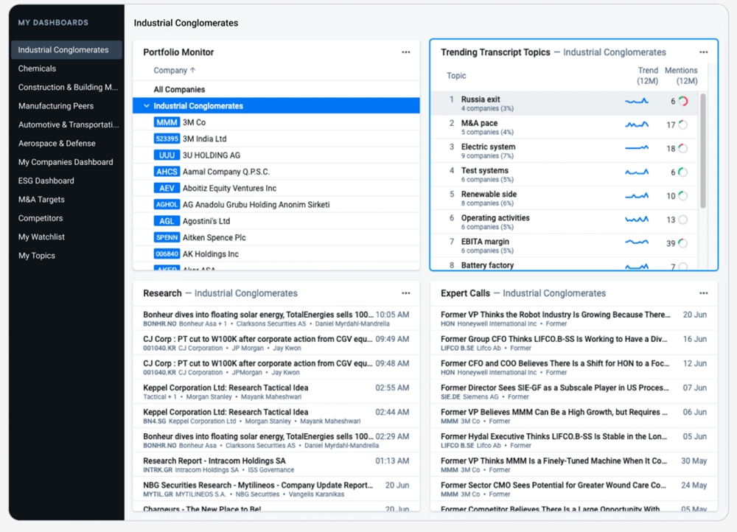
Task: Click the MMM ticker badge
Action: pos(167,122)
